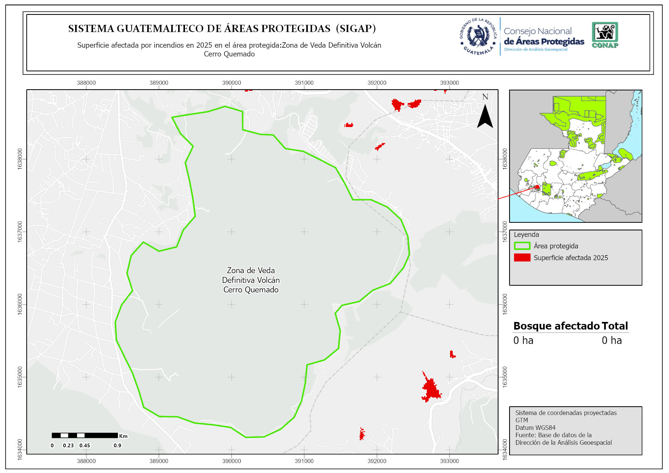Click the Guatemala government coat of arms emblem

click(478, 37)
